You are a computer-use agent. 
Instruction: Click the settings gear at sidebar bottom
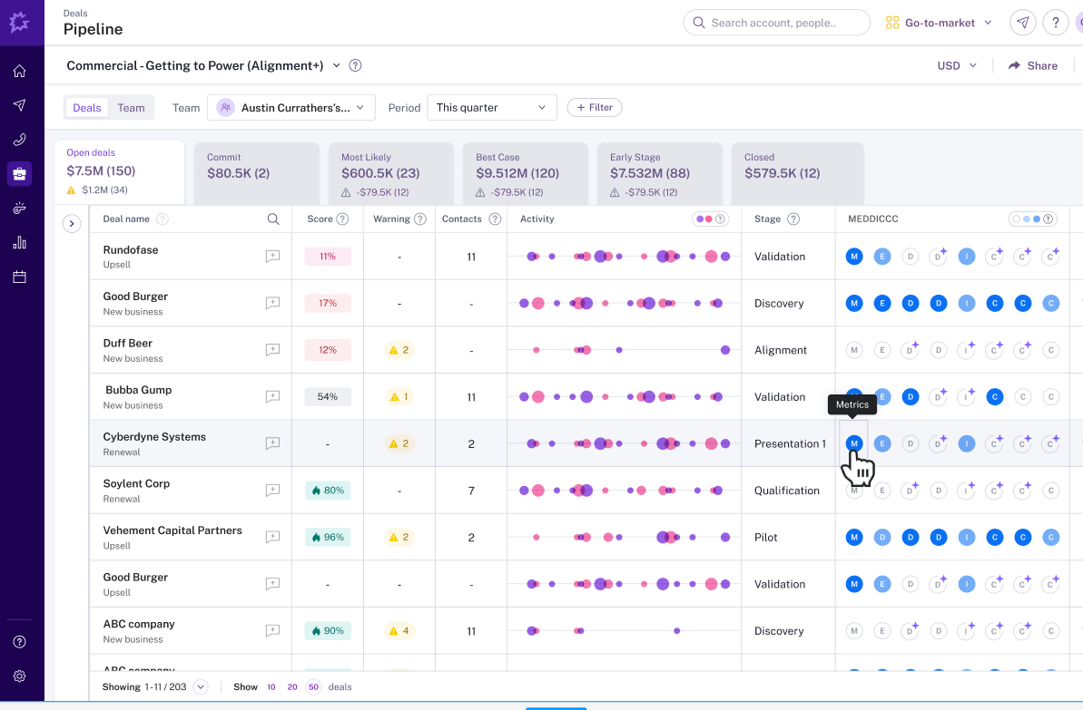coord(20,676)
